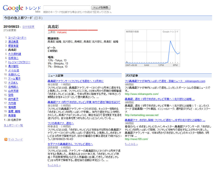
Task: Click もっとみる under news articles
Action: pos(54,165)
